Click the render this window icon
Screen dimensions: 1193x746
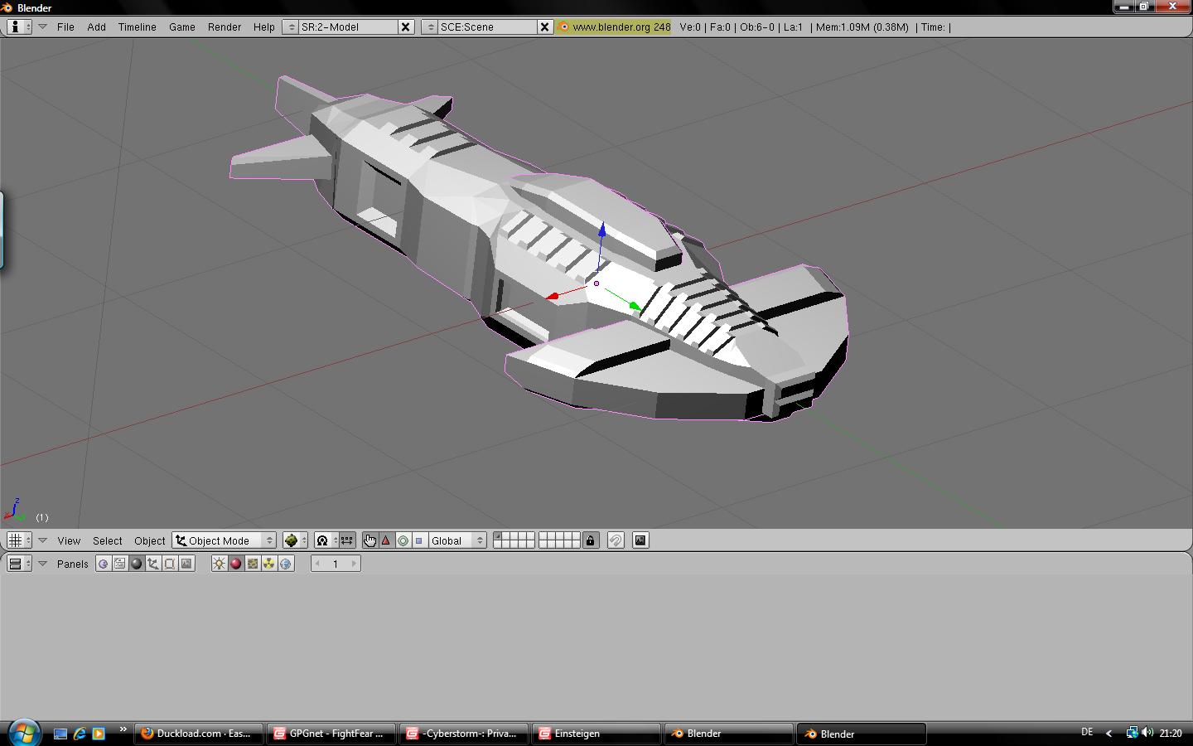[x=640, y=540]
